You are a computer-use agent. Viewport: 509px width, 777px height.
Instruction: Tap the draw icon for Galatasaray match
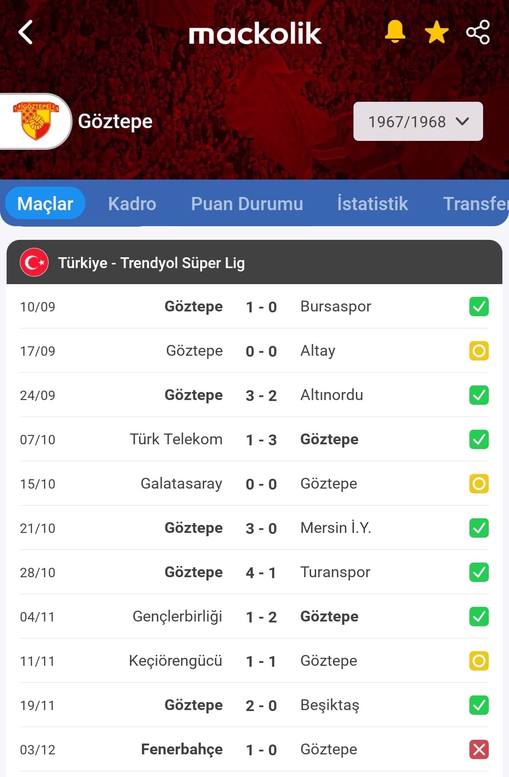(479, 484)
